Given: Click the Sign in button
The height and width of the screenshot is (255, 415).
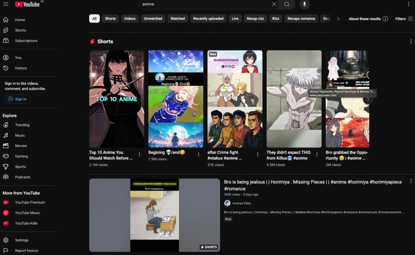Looking at the screenshot, I should click(x=17, y=99).
